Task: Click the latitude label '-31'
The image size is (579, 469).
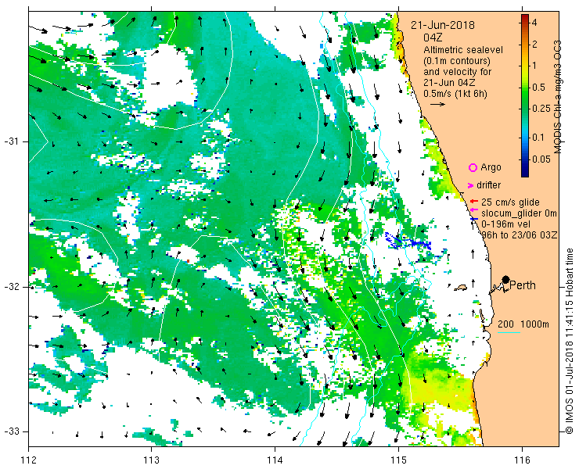Action: (11, 141)
